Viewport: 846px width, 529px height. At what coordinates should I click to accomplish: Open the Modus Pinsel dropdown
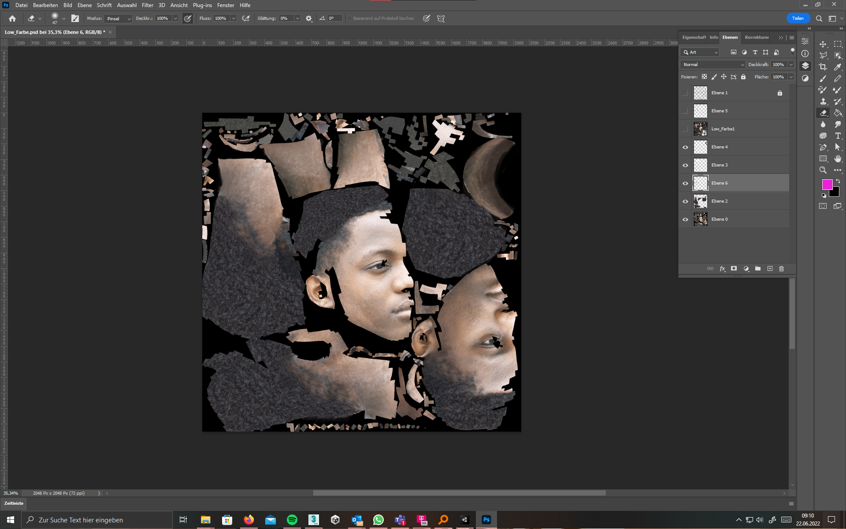(118, 18)
